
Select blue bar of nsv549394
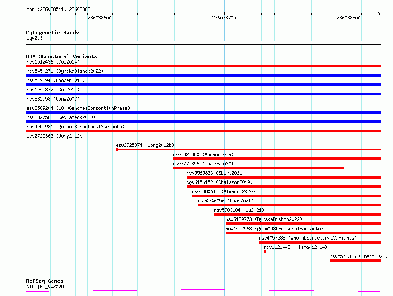[203, 85]
